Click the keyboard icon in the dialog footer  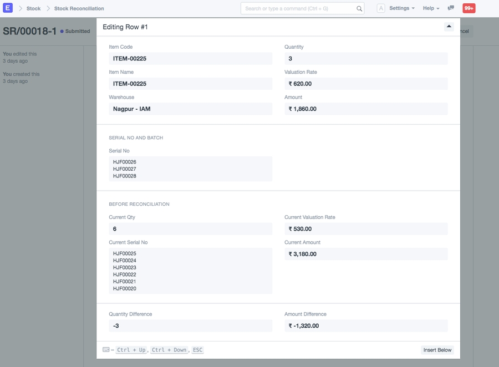pos(105,349)
